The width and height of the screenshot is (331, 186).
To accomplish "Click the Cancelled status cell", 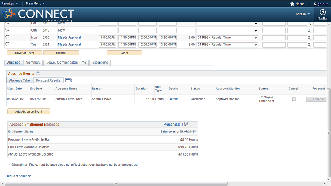I will pyautogui.click(x=198, y=99).
